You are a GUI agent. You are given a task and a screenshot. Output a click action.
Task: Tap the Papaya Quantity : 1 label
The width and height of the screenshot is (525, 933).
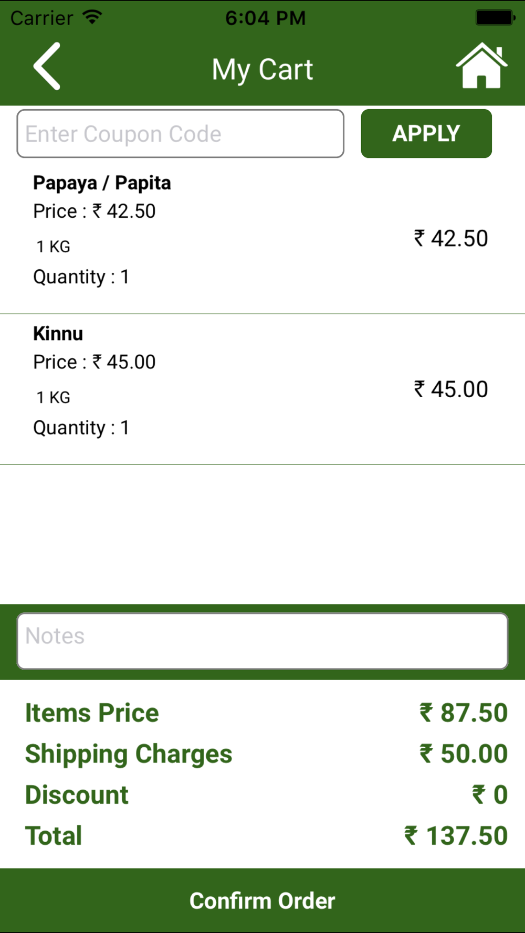click(81, 277)
